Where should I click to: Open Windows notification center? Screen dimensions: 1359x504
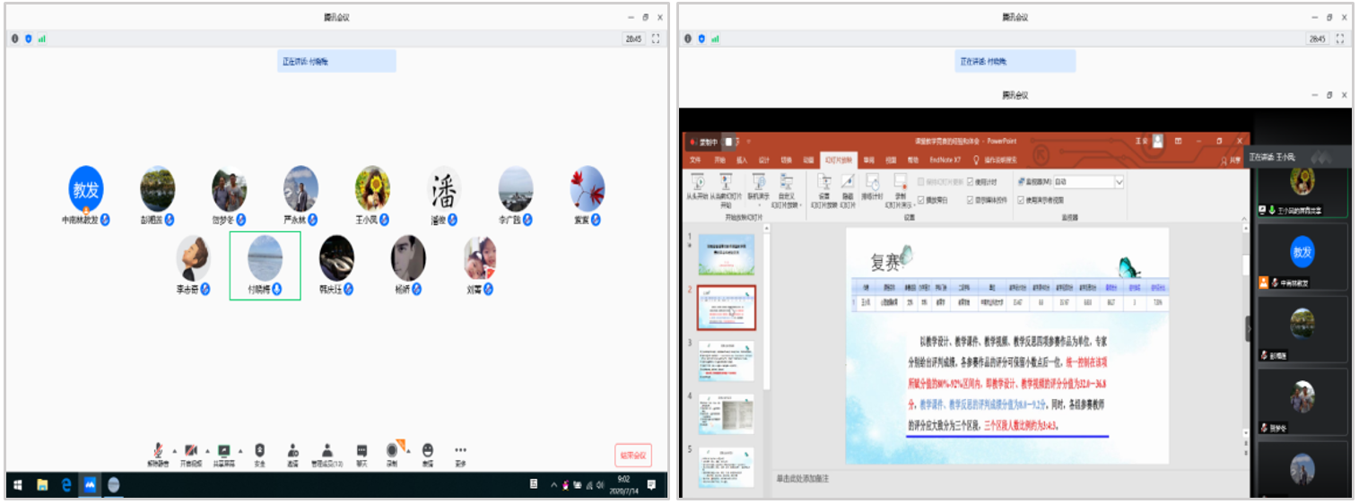651,485
